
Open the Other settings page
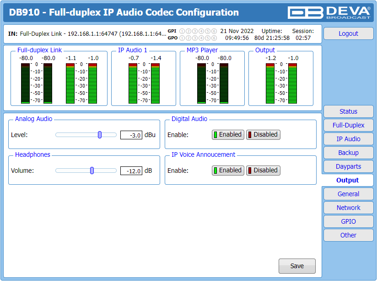pos(348,235)
